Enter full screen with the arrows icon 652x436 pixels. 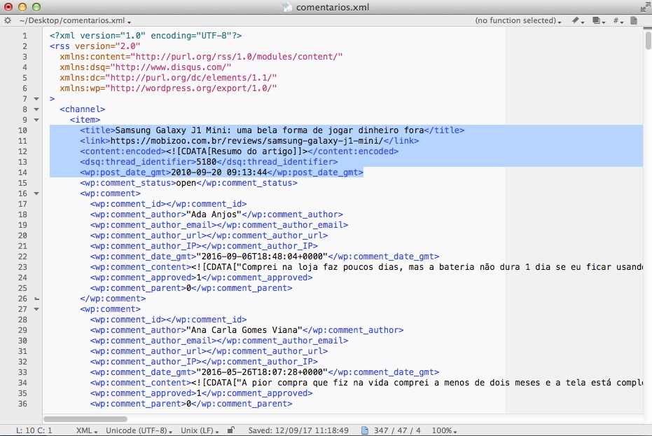pyautogui.click(x=645, y=7)
